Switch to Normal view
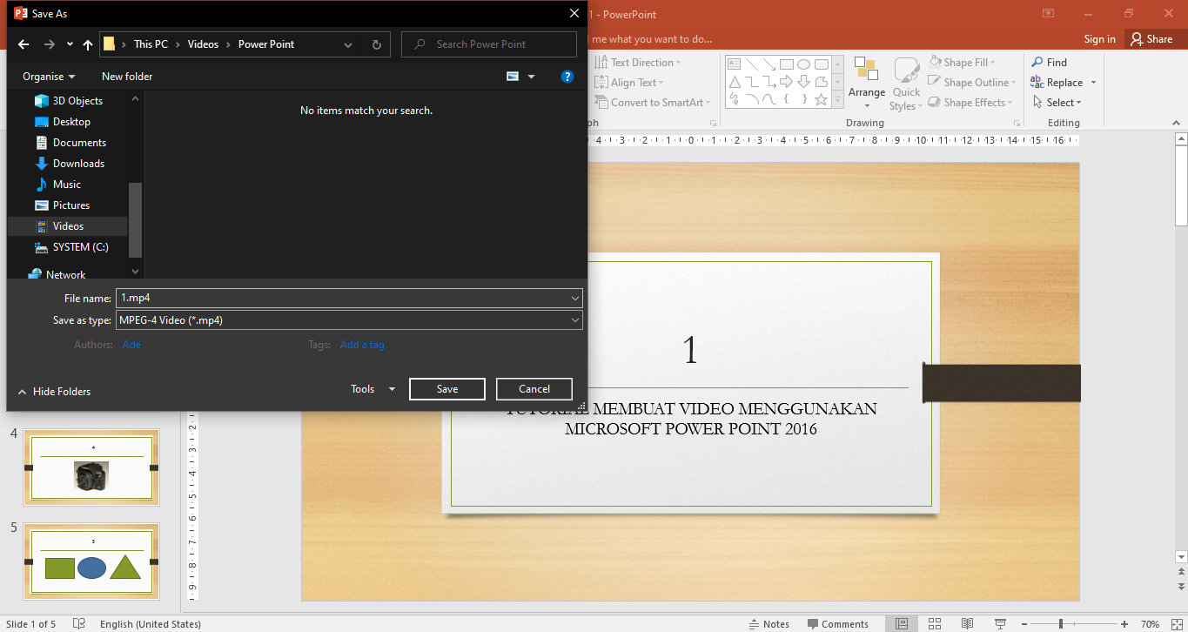The width and height of the screenshot is (1188, 632). pyautogui.click(x=902, y=623)
